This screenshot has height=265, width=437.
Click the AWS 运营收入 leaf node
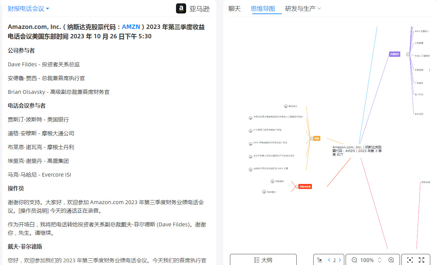(422, 31)
